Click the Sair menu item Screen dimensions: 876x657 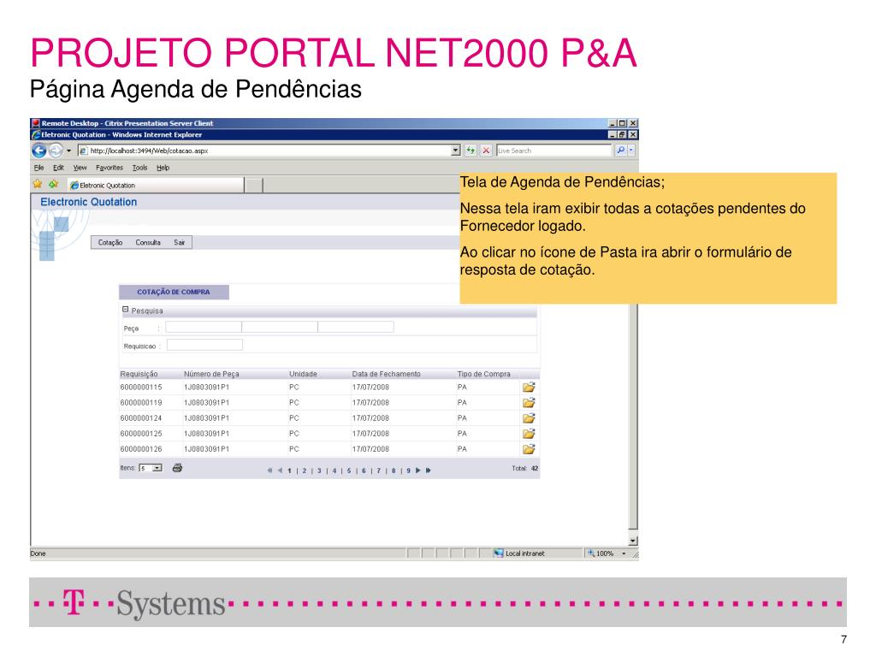click(179, 242)
